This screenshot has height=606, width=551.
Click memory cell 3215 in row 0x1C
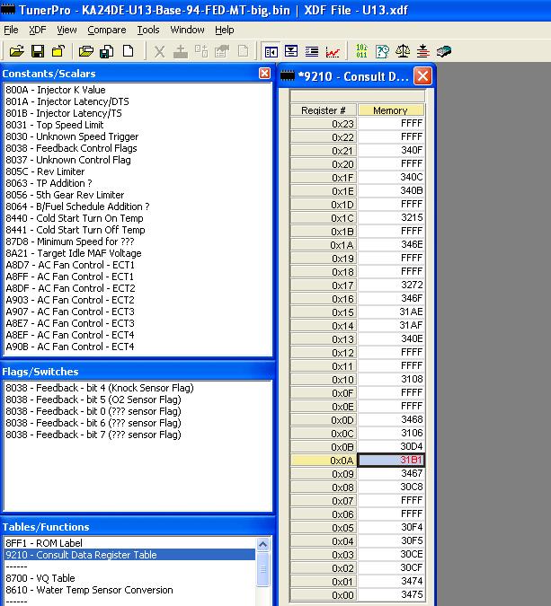pyautogui.click(x=391, y=217)
